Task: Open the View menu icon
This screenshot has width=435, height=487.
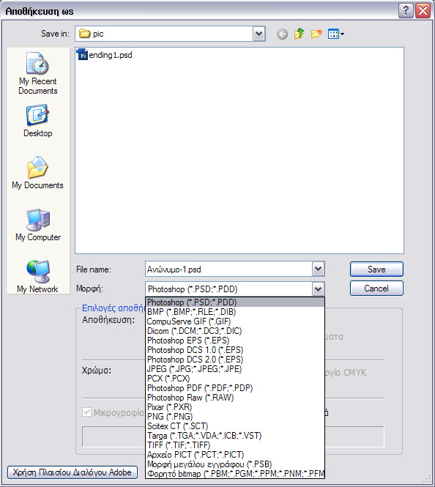Action: [335, 34]
